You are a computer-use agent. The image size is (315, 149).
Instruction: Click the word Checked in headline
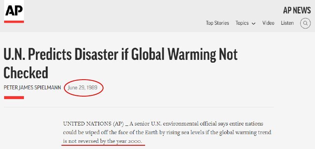click(x=26, y=72)
